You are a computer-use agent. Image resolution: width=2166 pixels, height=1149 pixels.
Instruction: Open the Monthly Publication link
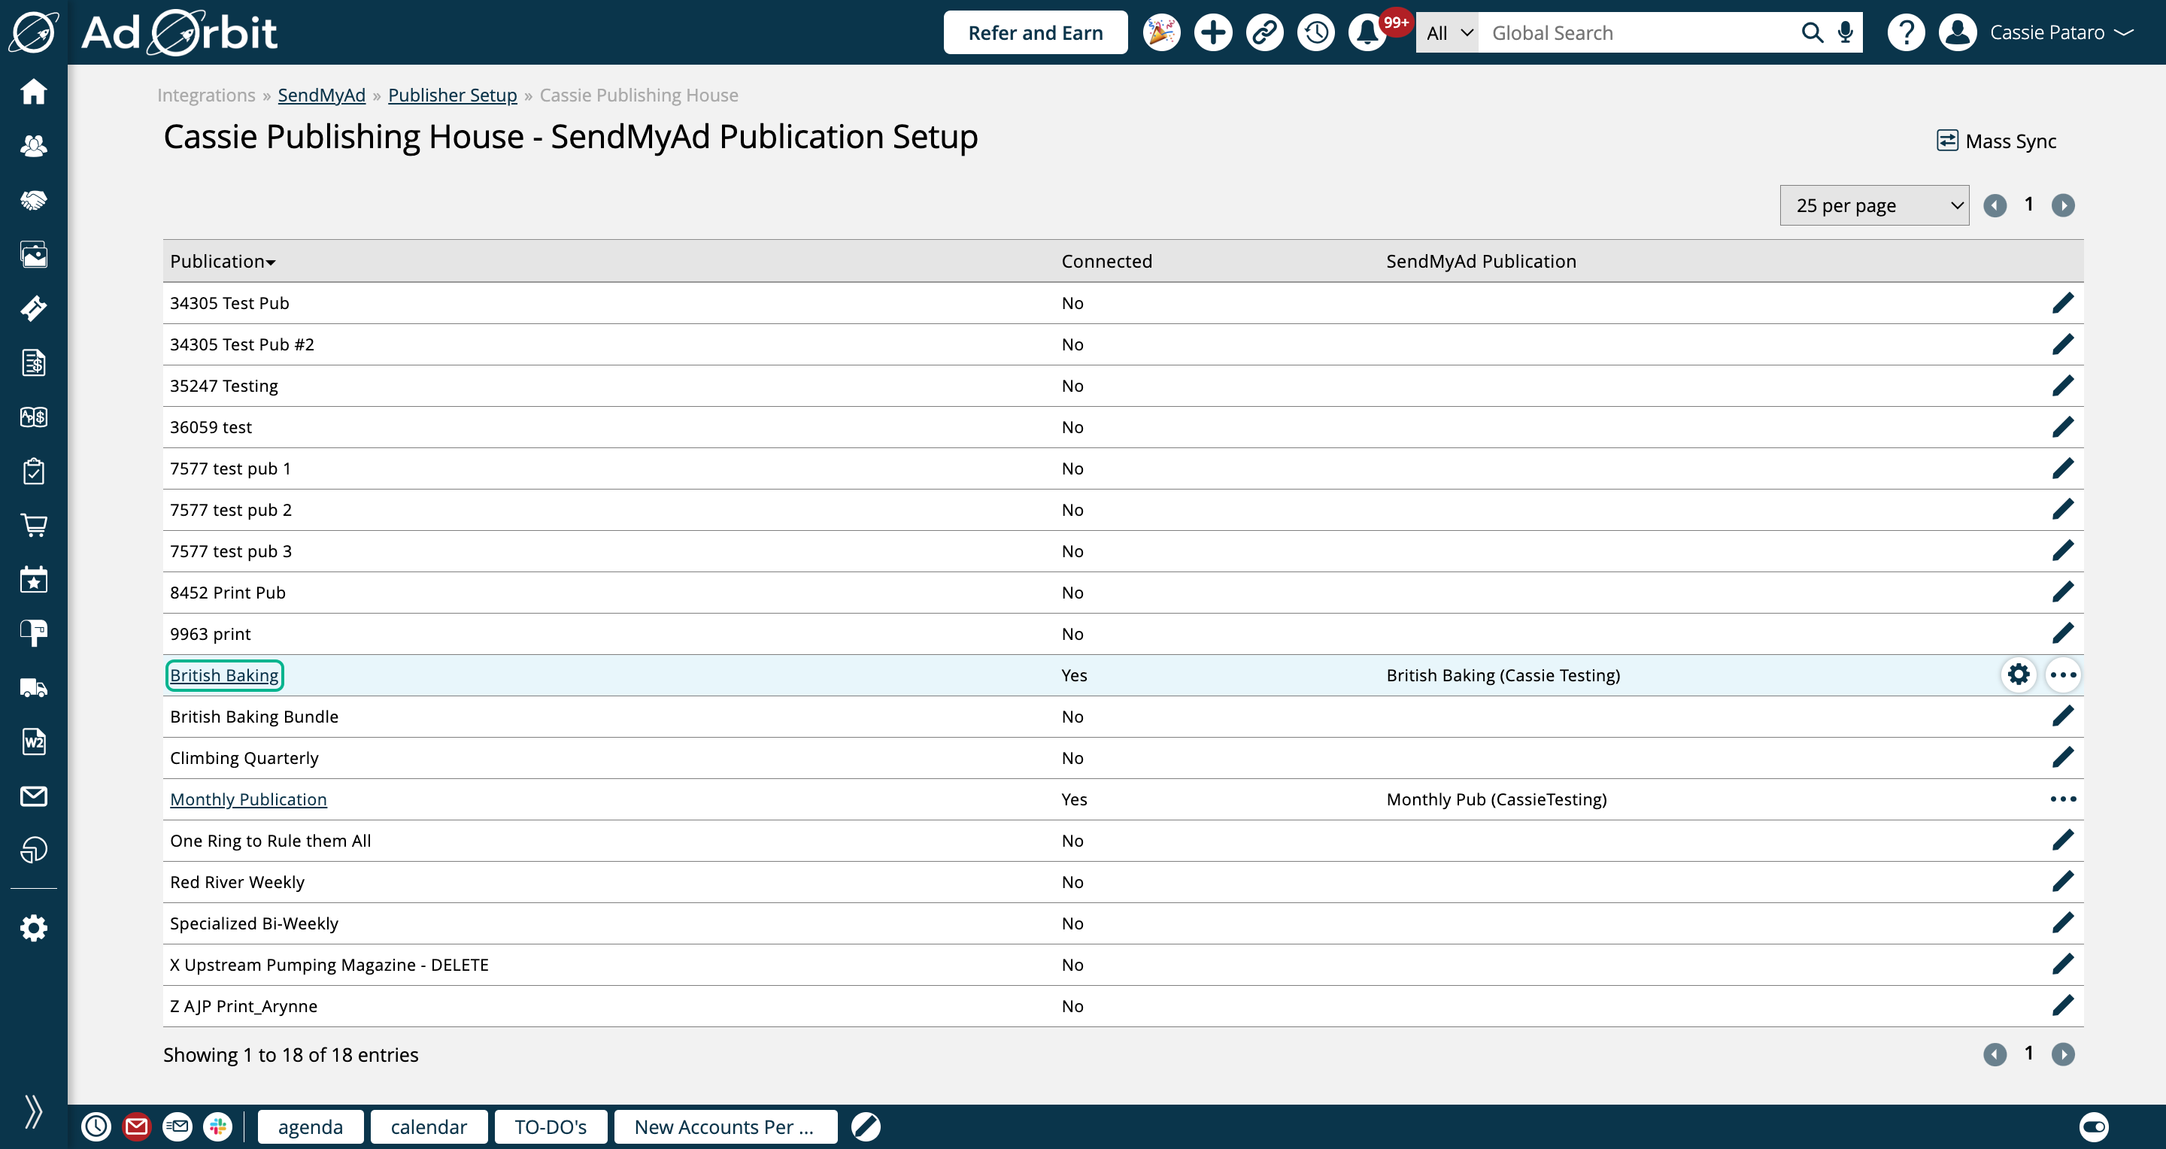(248, 799)
